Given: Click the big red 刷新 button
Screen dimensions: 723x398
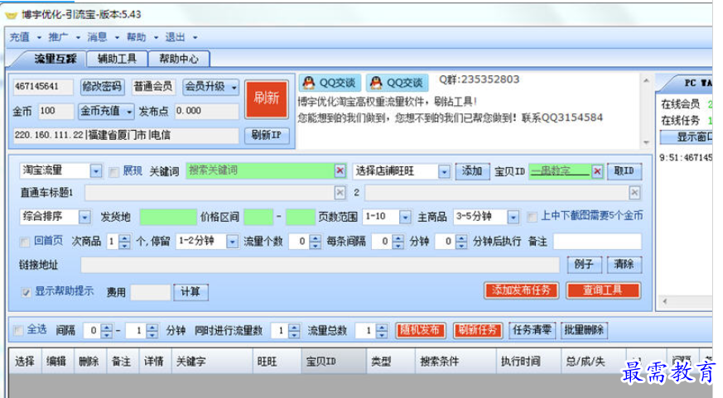Looking at the screenshot, I should click(x=266, y=98).
